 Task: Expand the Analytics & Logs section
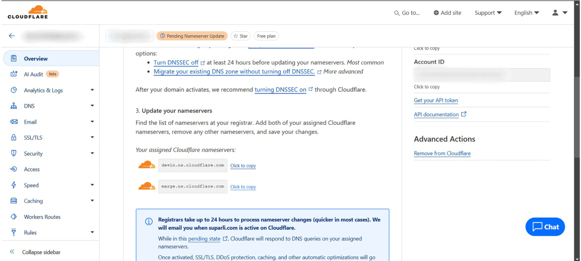pyautogui.click(x=92, y=90)
